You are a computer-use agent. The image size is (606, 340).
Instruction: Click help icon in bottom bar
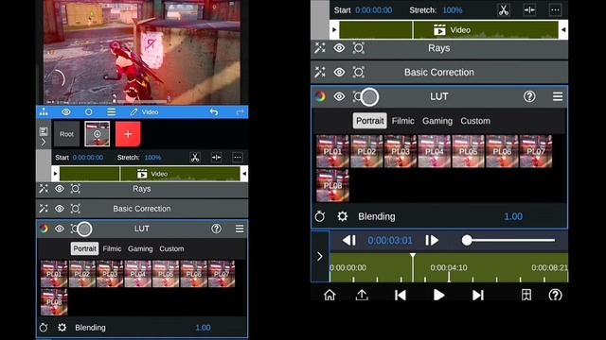point(555,295)
